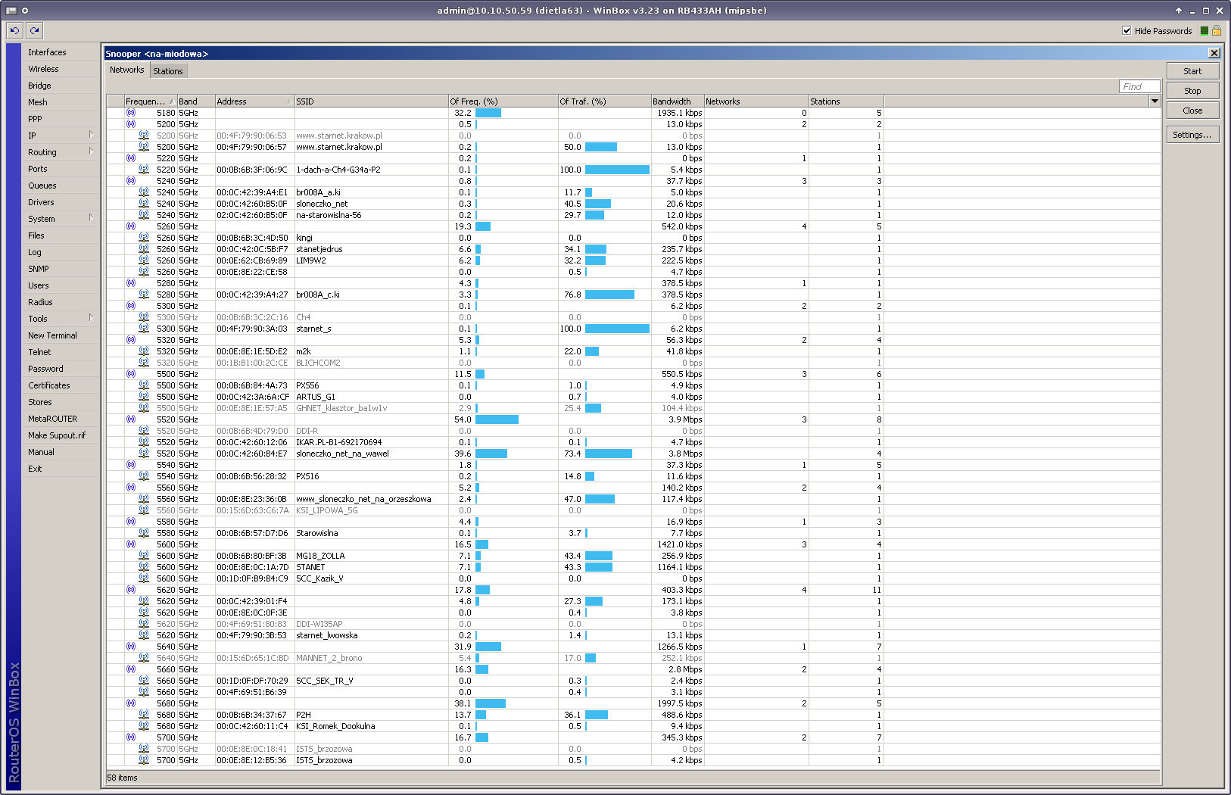
Task: Click the Redo arrow icon
Action: click(x=34, y=30)
